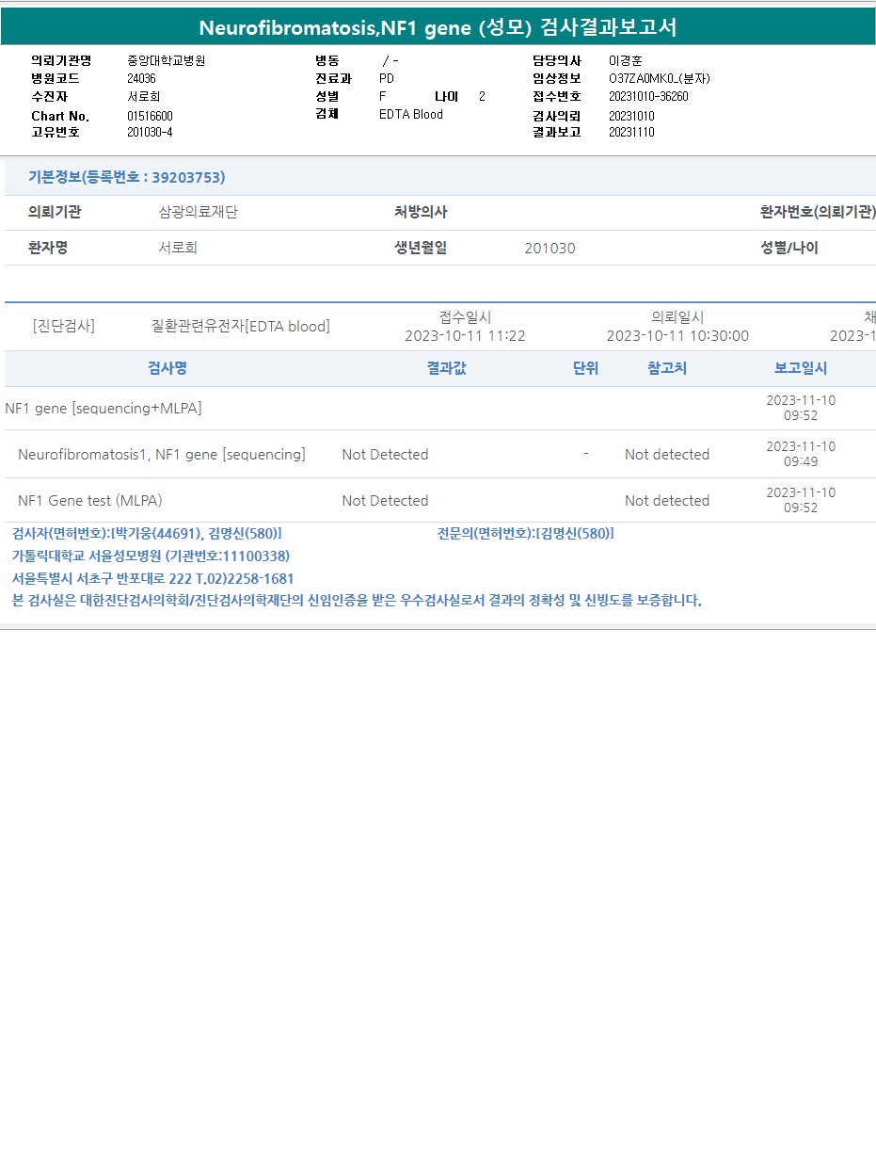The width and height of the screenshot is (876, 1161).
Task: Select referring institution '삼광의료재단'
Action: point(199,213)
